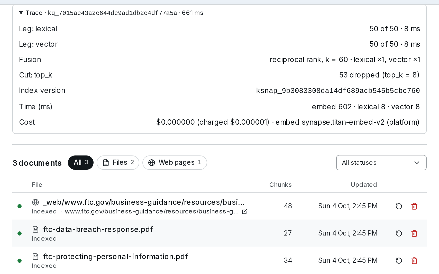Screen dimensions: 439x274
Task: Click the 3 documents heading
Action: (x=37, y=163)
